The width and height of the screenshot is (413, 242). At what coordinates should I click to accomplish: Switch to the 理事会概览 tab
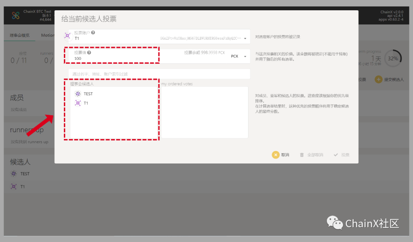[x=20, y=35]
